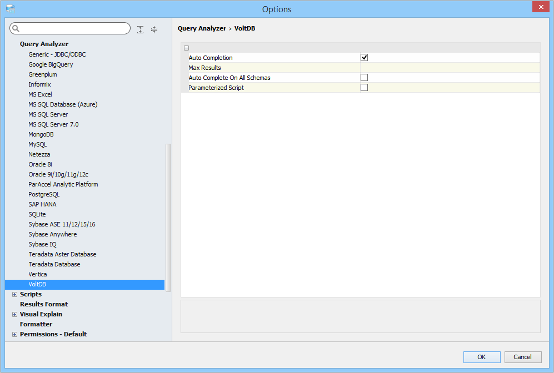Open the Formatter category
Viewport: 554px width, 373px height.
click(x=36, y=324)
